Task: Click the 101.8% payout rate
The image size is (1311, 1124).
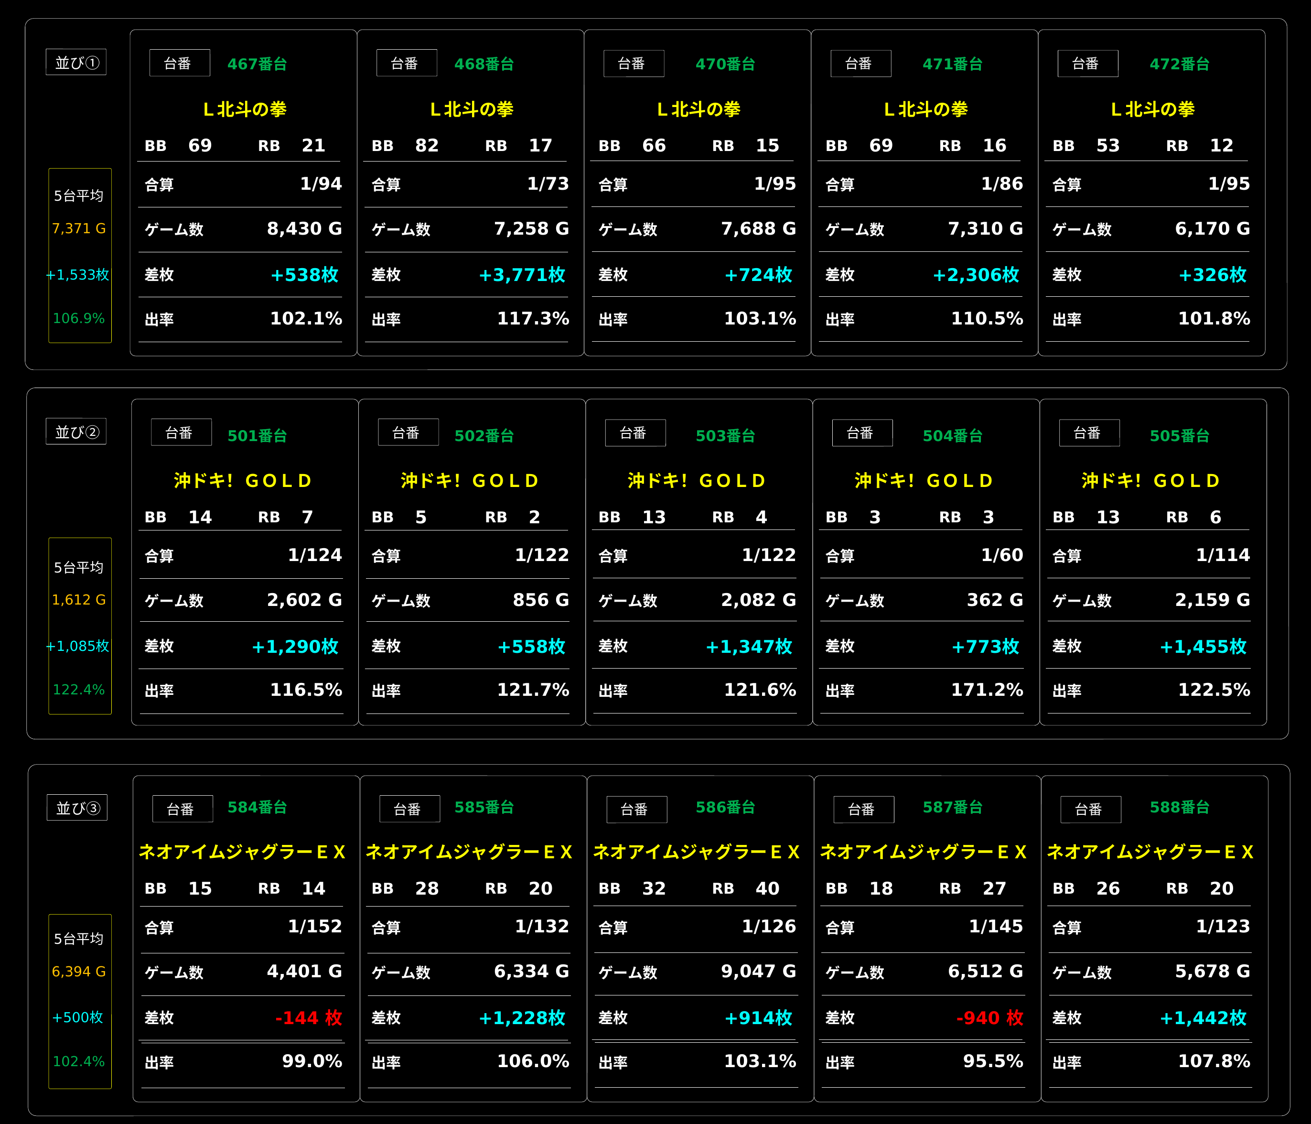Action: [1214, 318]
